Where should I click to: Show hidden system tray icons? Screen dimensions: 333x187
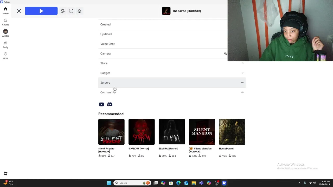299,183
